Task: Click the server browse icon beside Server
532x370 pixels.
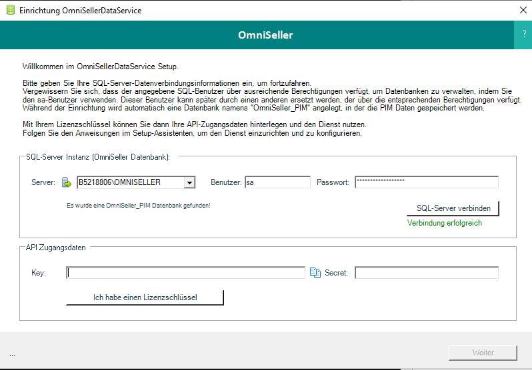Action: coord(67,182)
